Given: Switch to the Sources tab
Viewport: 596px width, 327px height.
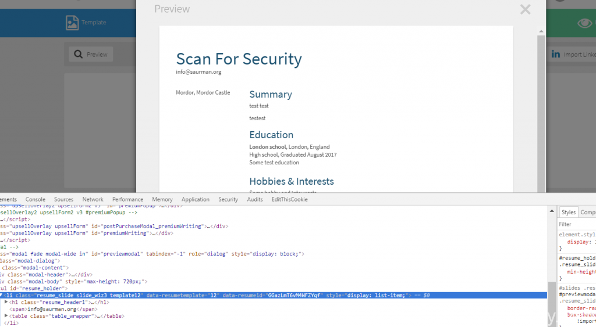Looking at the screenshot, I should (x=63, y=199).
